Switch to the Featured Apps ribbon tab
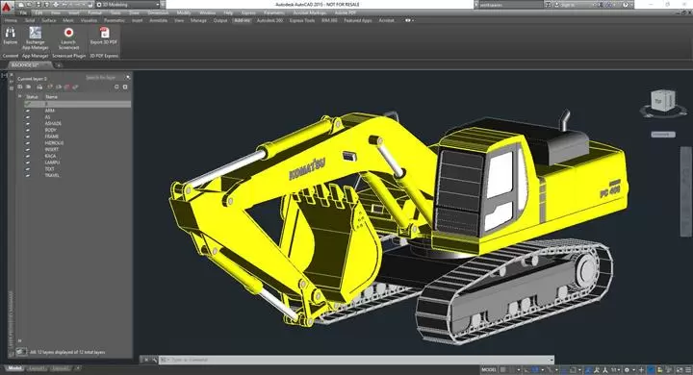The width and height of the screenshot is (693, 375). click(x=357, y=20)
